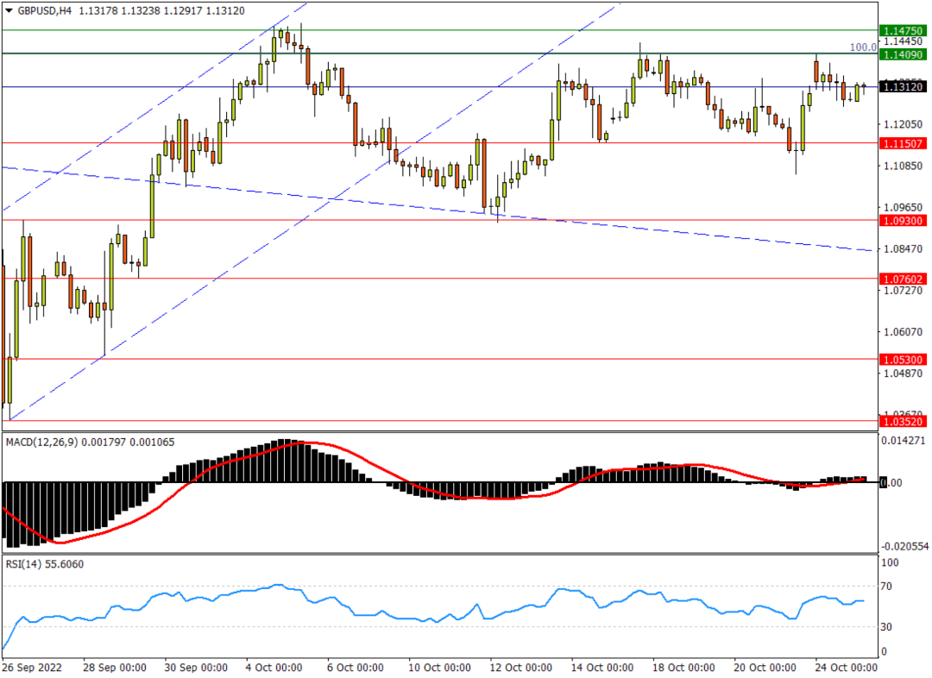Select the red 1.09300 support level tag

coord(903,221)
